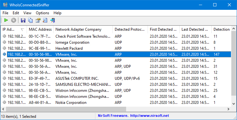This screenshot has height=120, width=237.
Task: Click the horizontal scrollbar left arrow
Action: (3, 109)
